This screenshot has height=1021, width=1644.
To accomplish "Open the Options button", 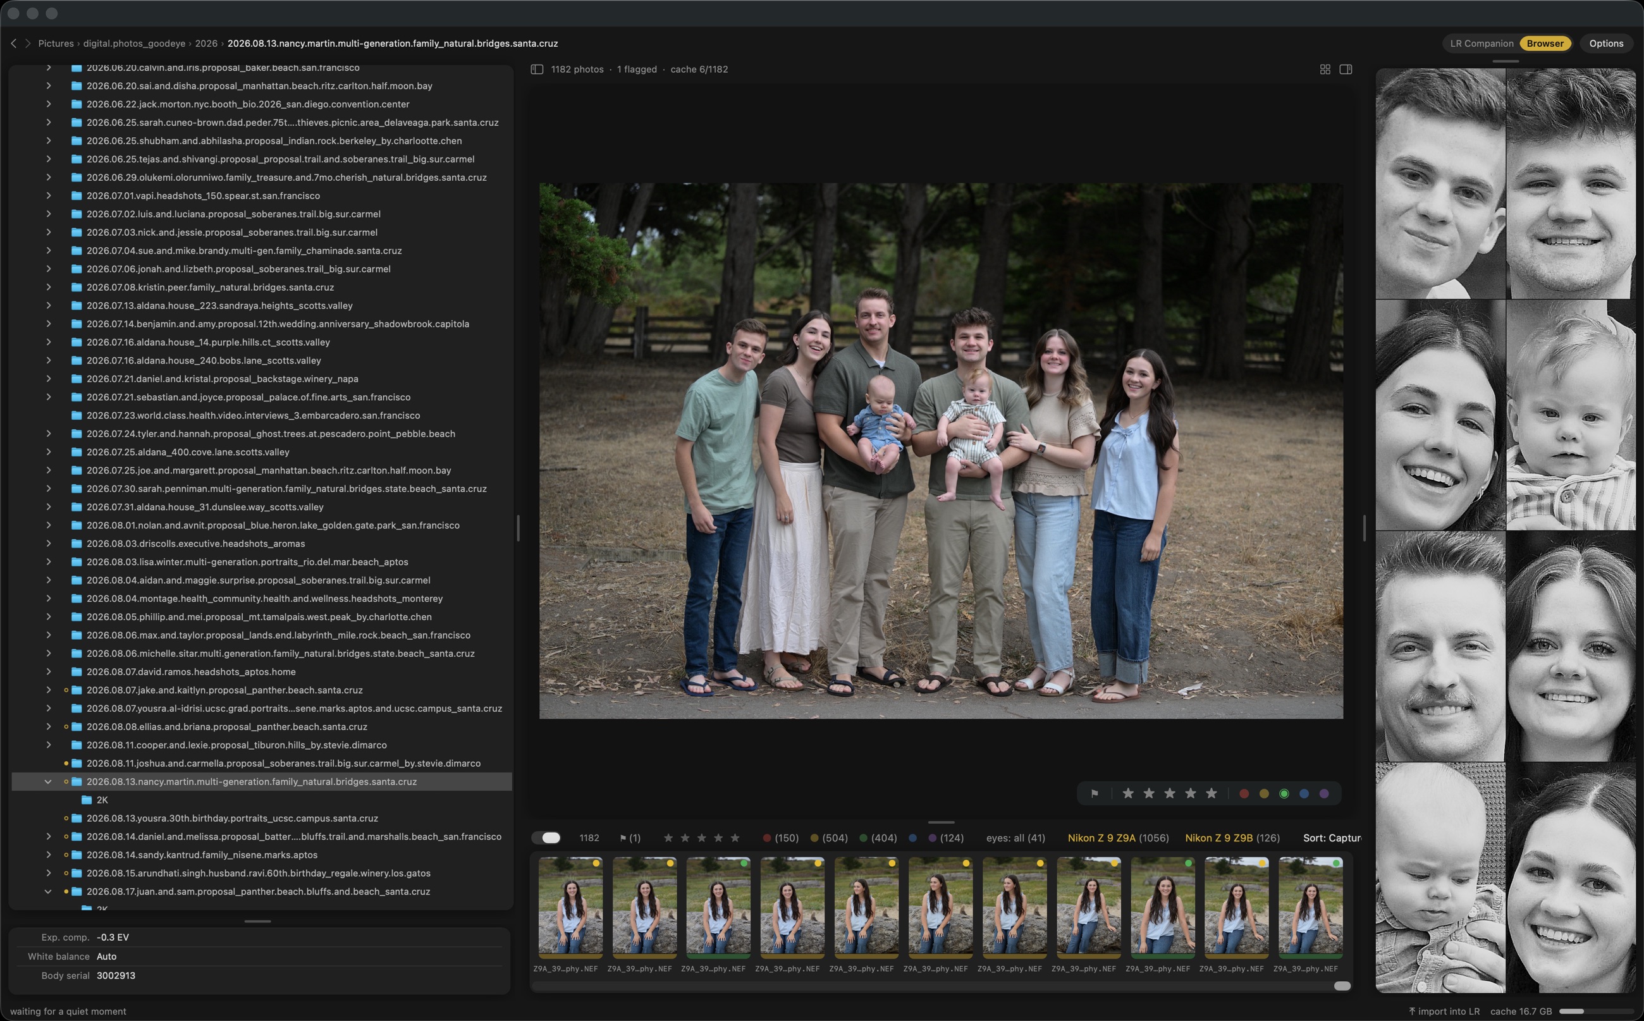I will pyautogui.click(x=1605, y=43).
